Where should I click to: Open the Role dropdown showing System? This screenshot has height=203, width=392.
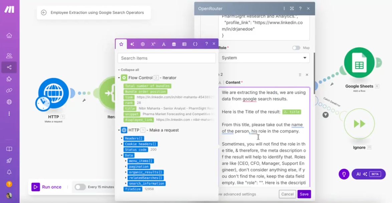pyautogui.click(x=264, y=58)
